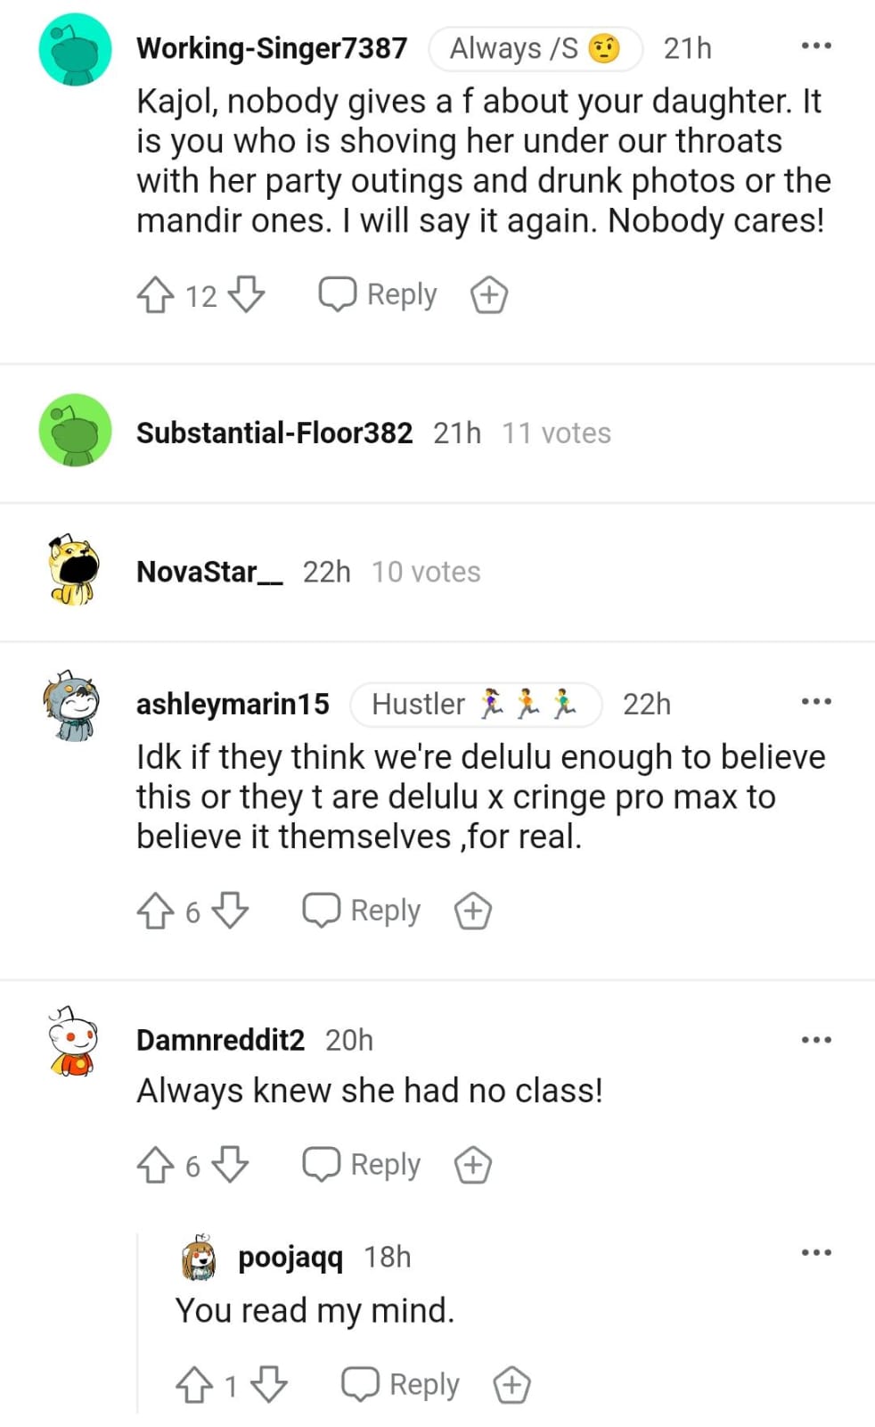
Task: Open three-dot menu for poojaqq's reply
Action: (x=816, y=1253)
